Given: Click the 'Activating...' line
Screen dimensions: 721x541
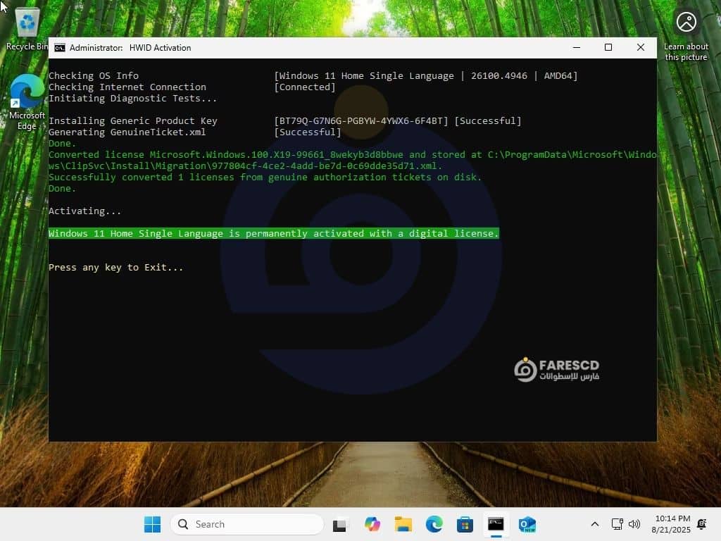Looking at the screenshot, I should pos(84,211).
